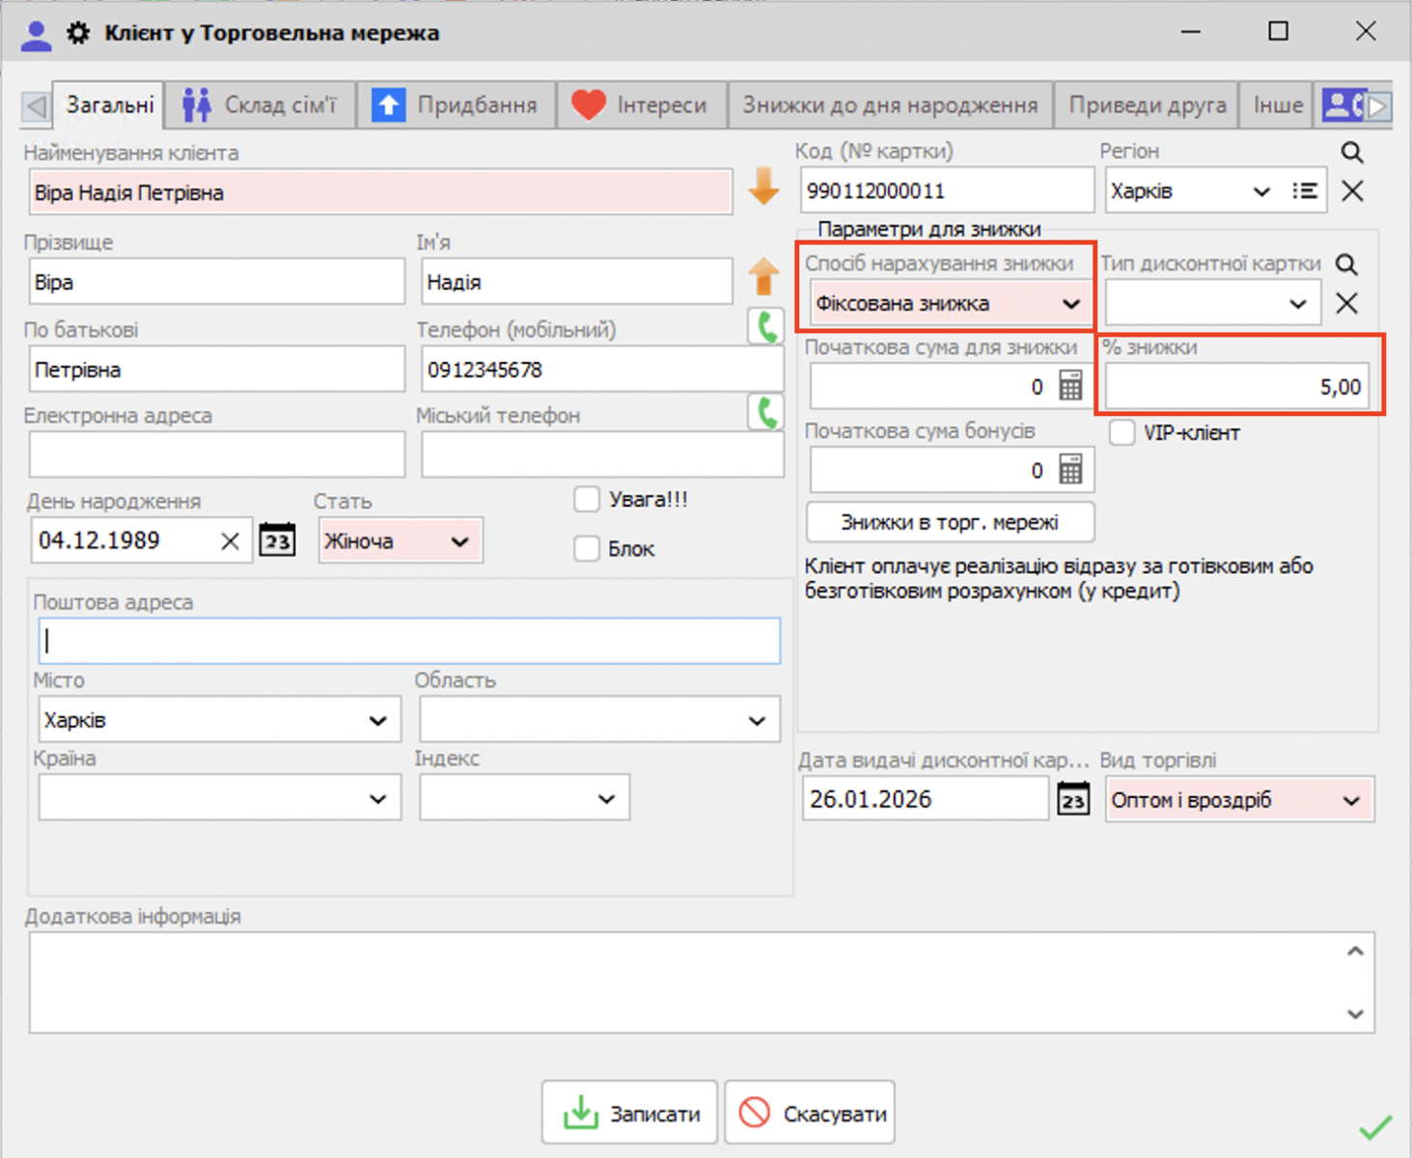
Task: Open the Інтереси tab
Action: tap(640, 105)
